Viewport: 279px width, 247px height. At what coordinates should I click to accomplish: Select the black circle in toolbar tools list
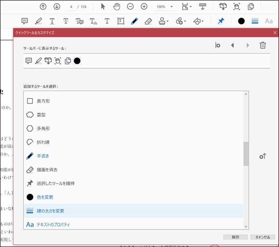[77, 61]
